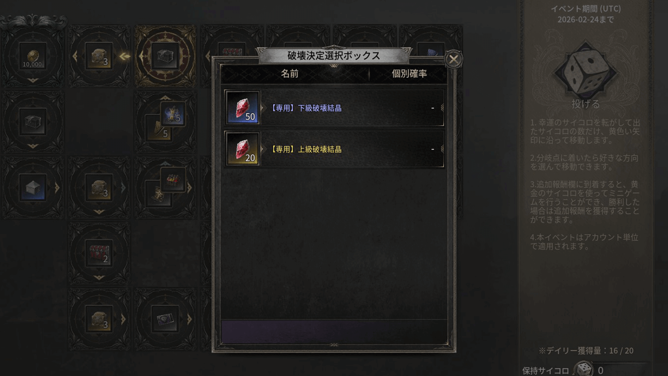Click the blue item tile with 5
Screen dimensions: 668x376
(173, 114)
